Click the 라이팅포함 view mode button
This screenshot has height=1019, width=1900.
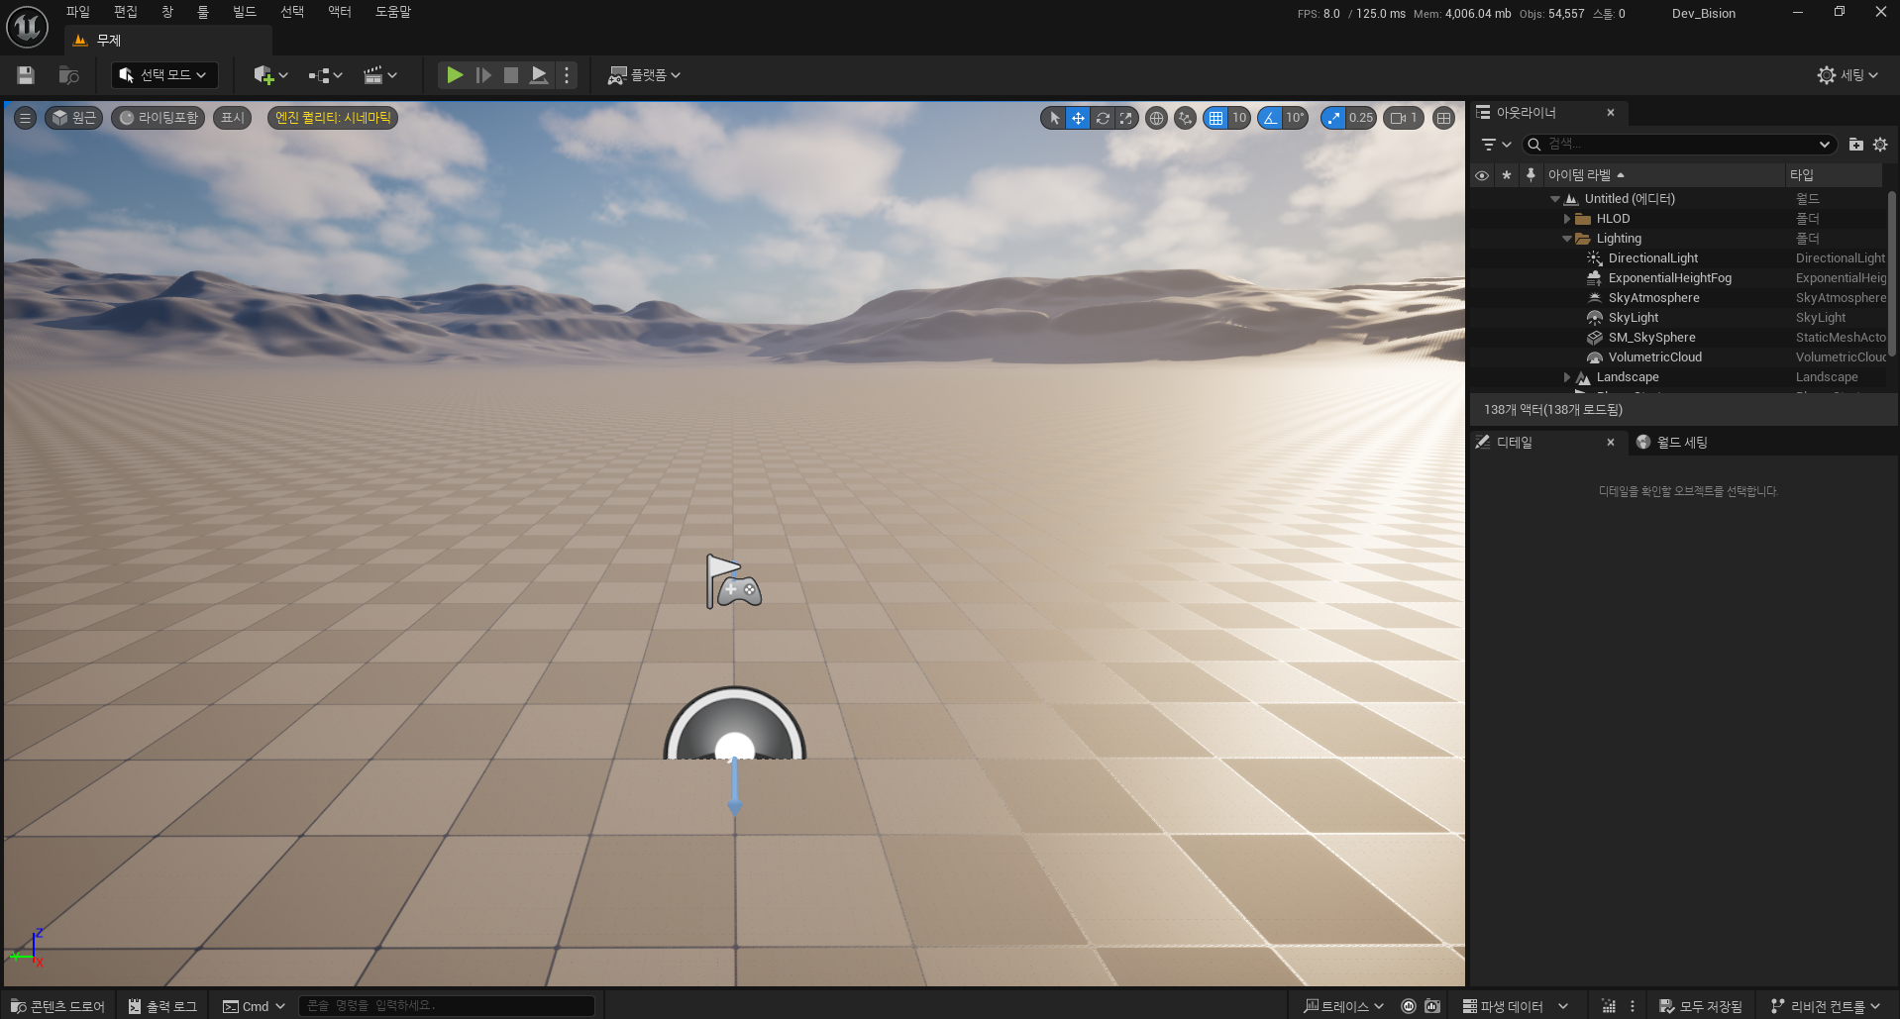[x=158, y=118]
